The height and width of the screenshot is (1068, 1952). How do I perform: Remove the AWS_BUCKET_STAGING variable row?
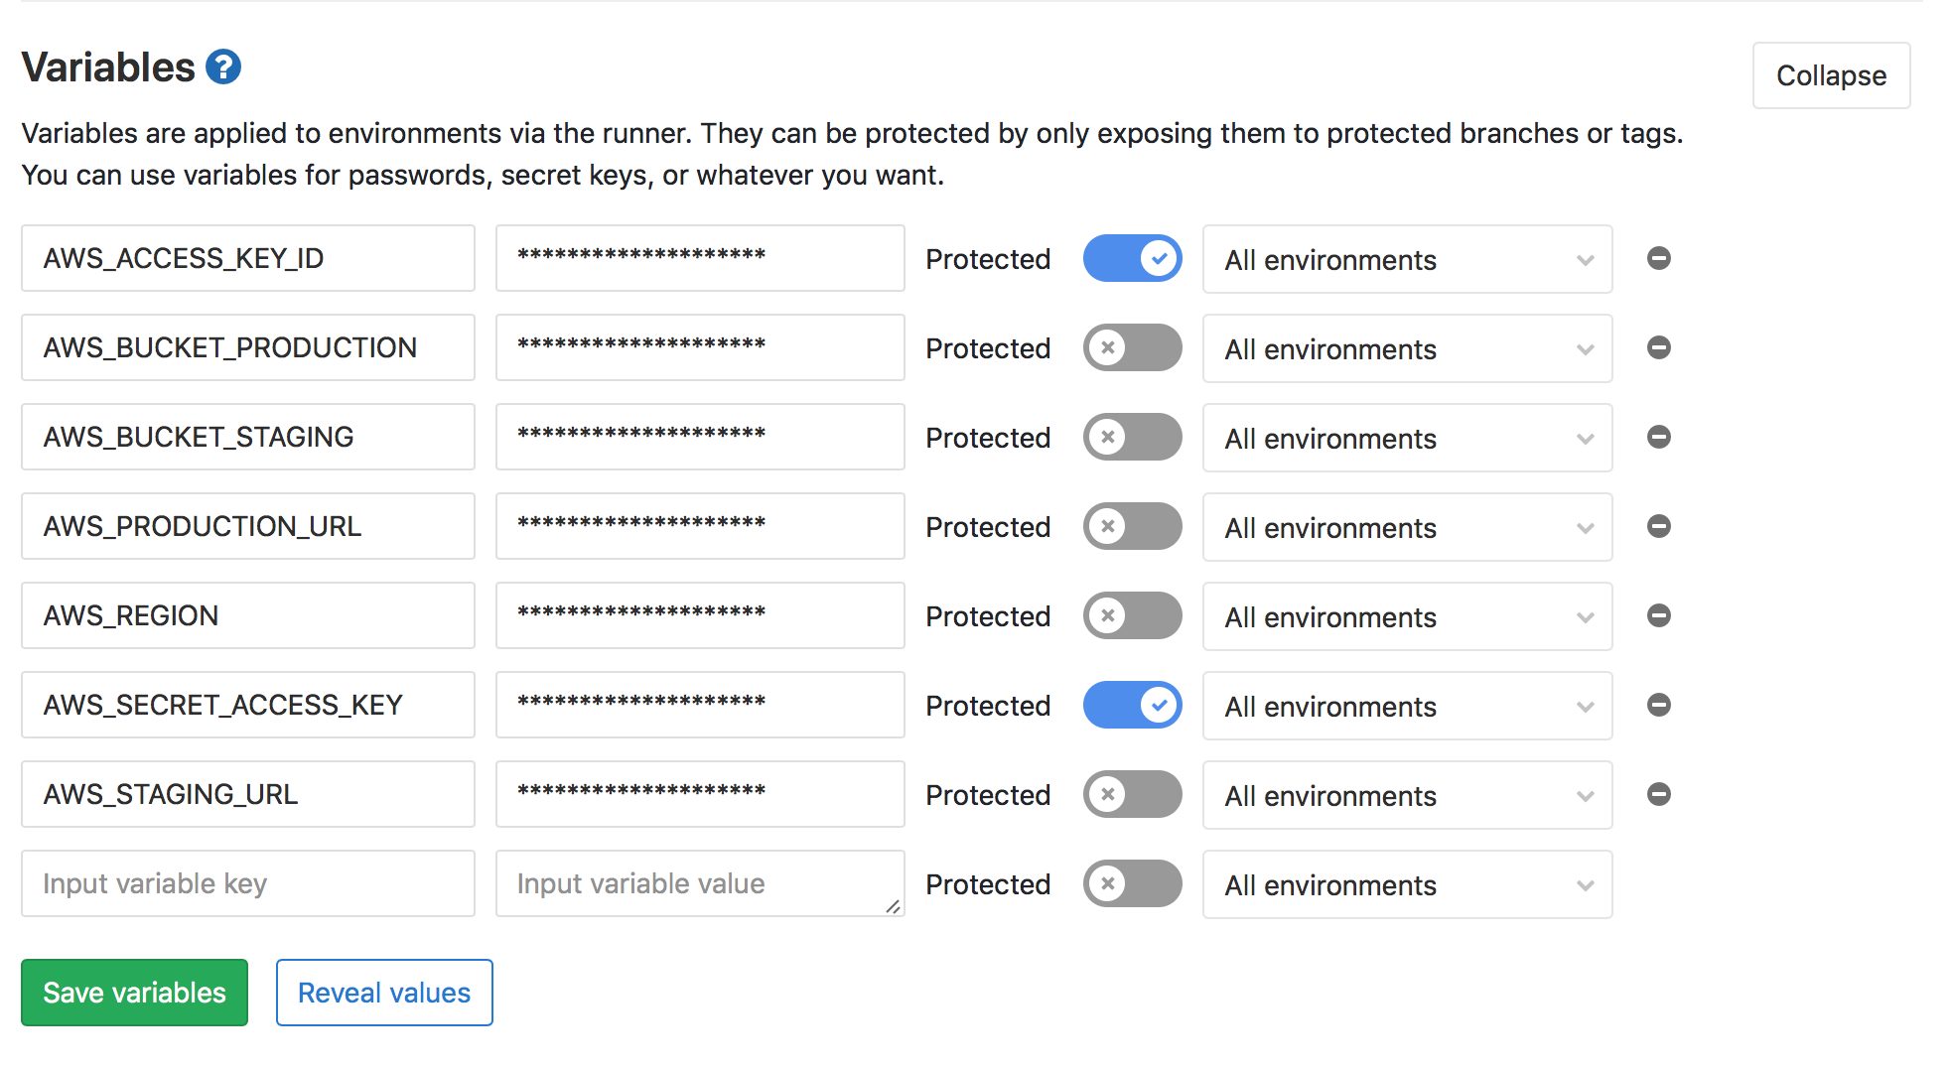1658,437
